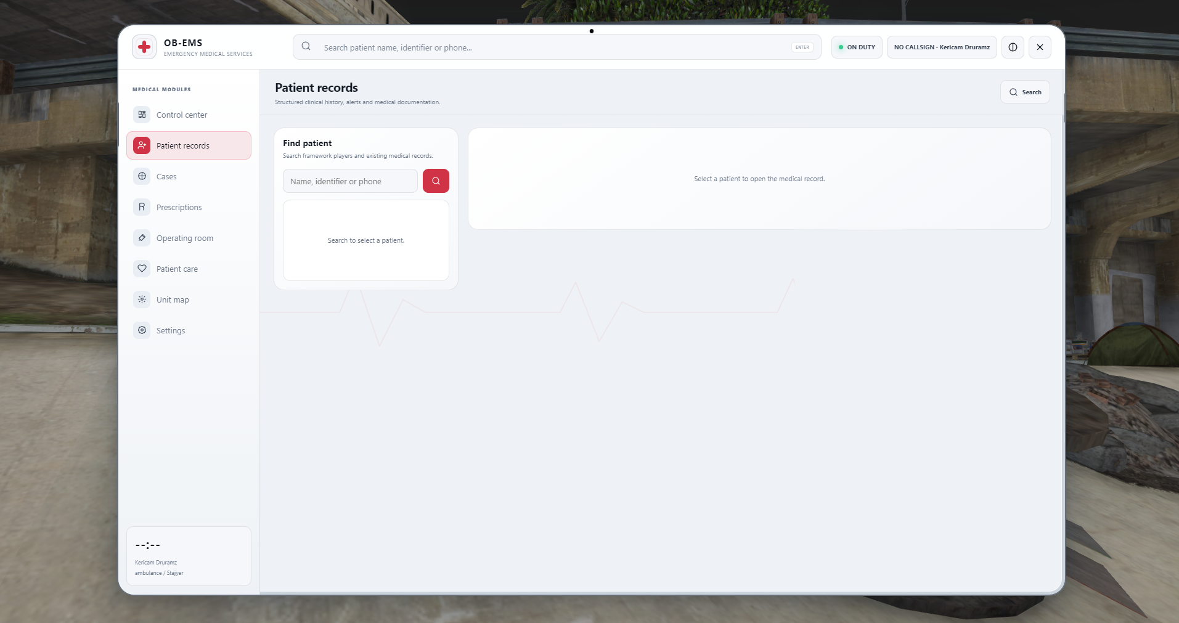Select the Patient records menu item

tap(189, 145)
